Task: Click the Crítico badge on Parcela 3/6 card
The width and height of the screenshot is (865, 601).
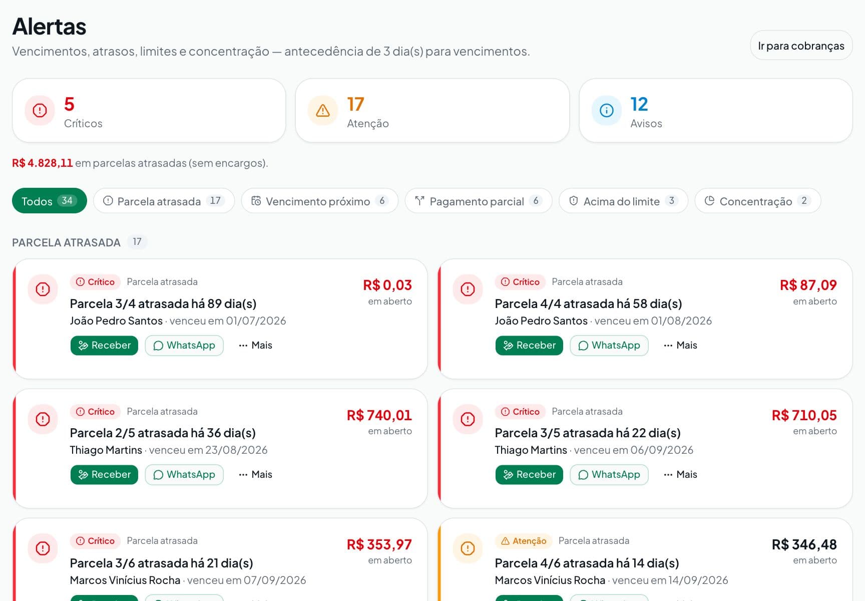Action: (95, 541)
